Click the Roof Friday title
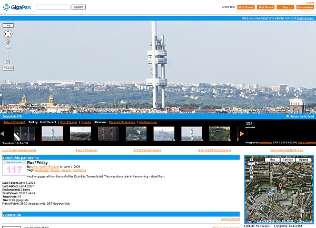The height and width of the screenshot is (228, 316). pos(37,163)
